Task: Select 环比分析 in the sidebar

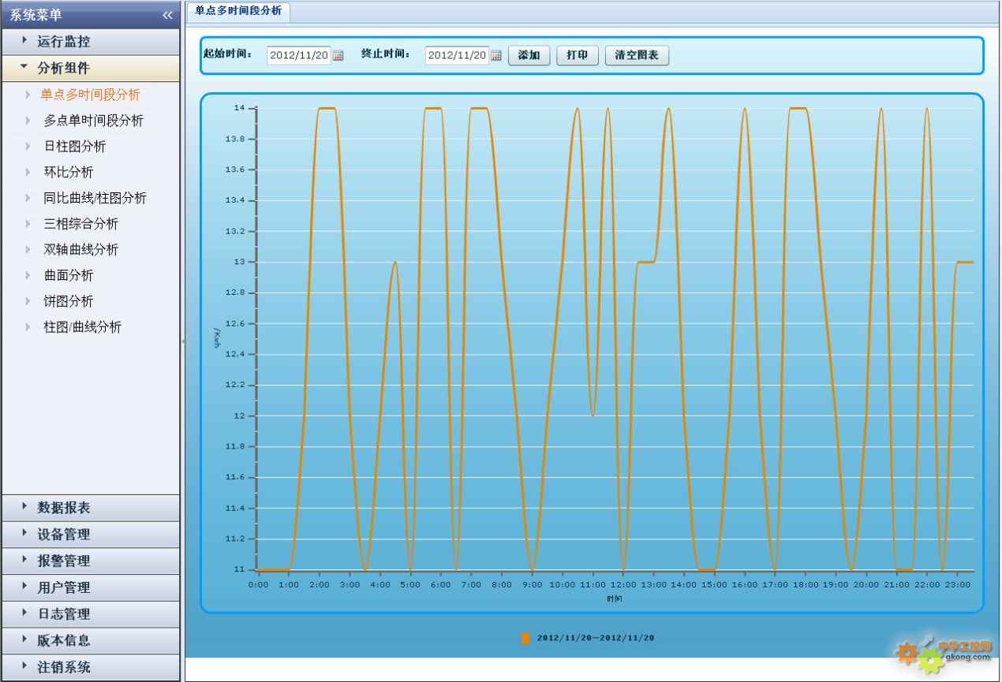Action: (69, 172)
